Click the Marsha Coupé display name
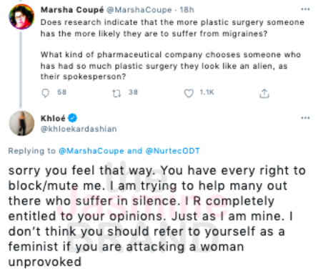 pos(72,10)
